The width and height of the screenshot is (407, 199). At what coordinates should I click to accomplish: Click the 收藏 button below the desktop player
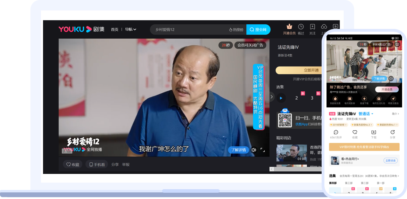73,164
